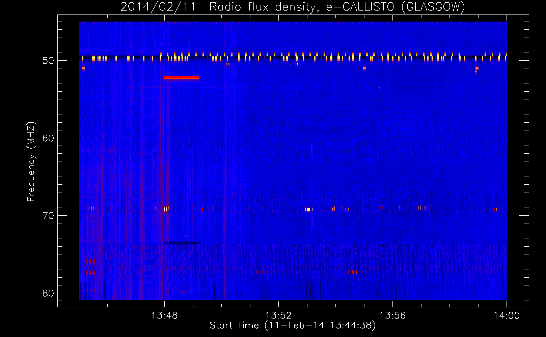The height and width of the screenshot is (337, 546).
Task: Click the 14:00 time tick label
Action: point(507,316)
